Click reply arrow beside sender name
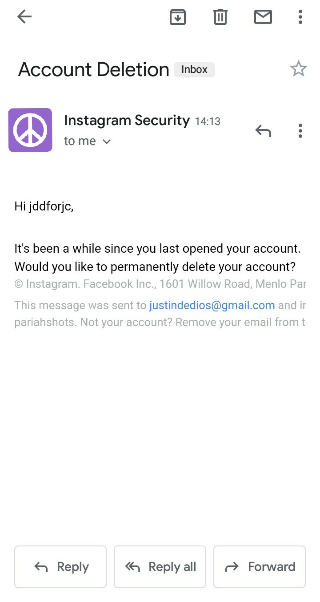This screenshot has width=320, height=602. pyautogui.click(x=263, y=131)
